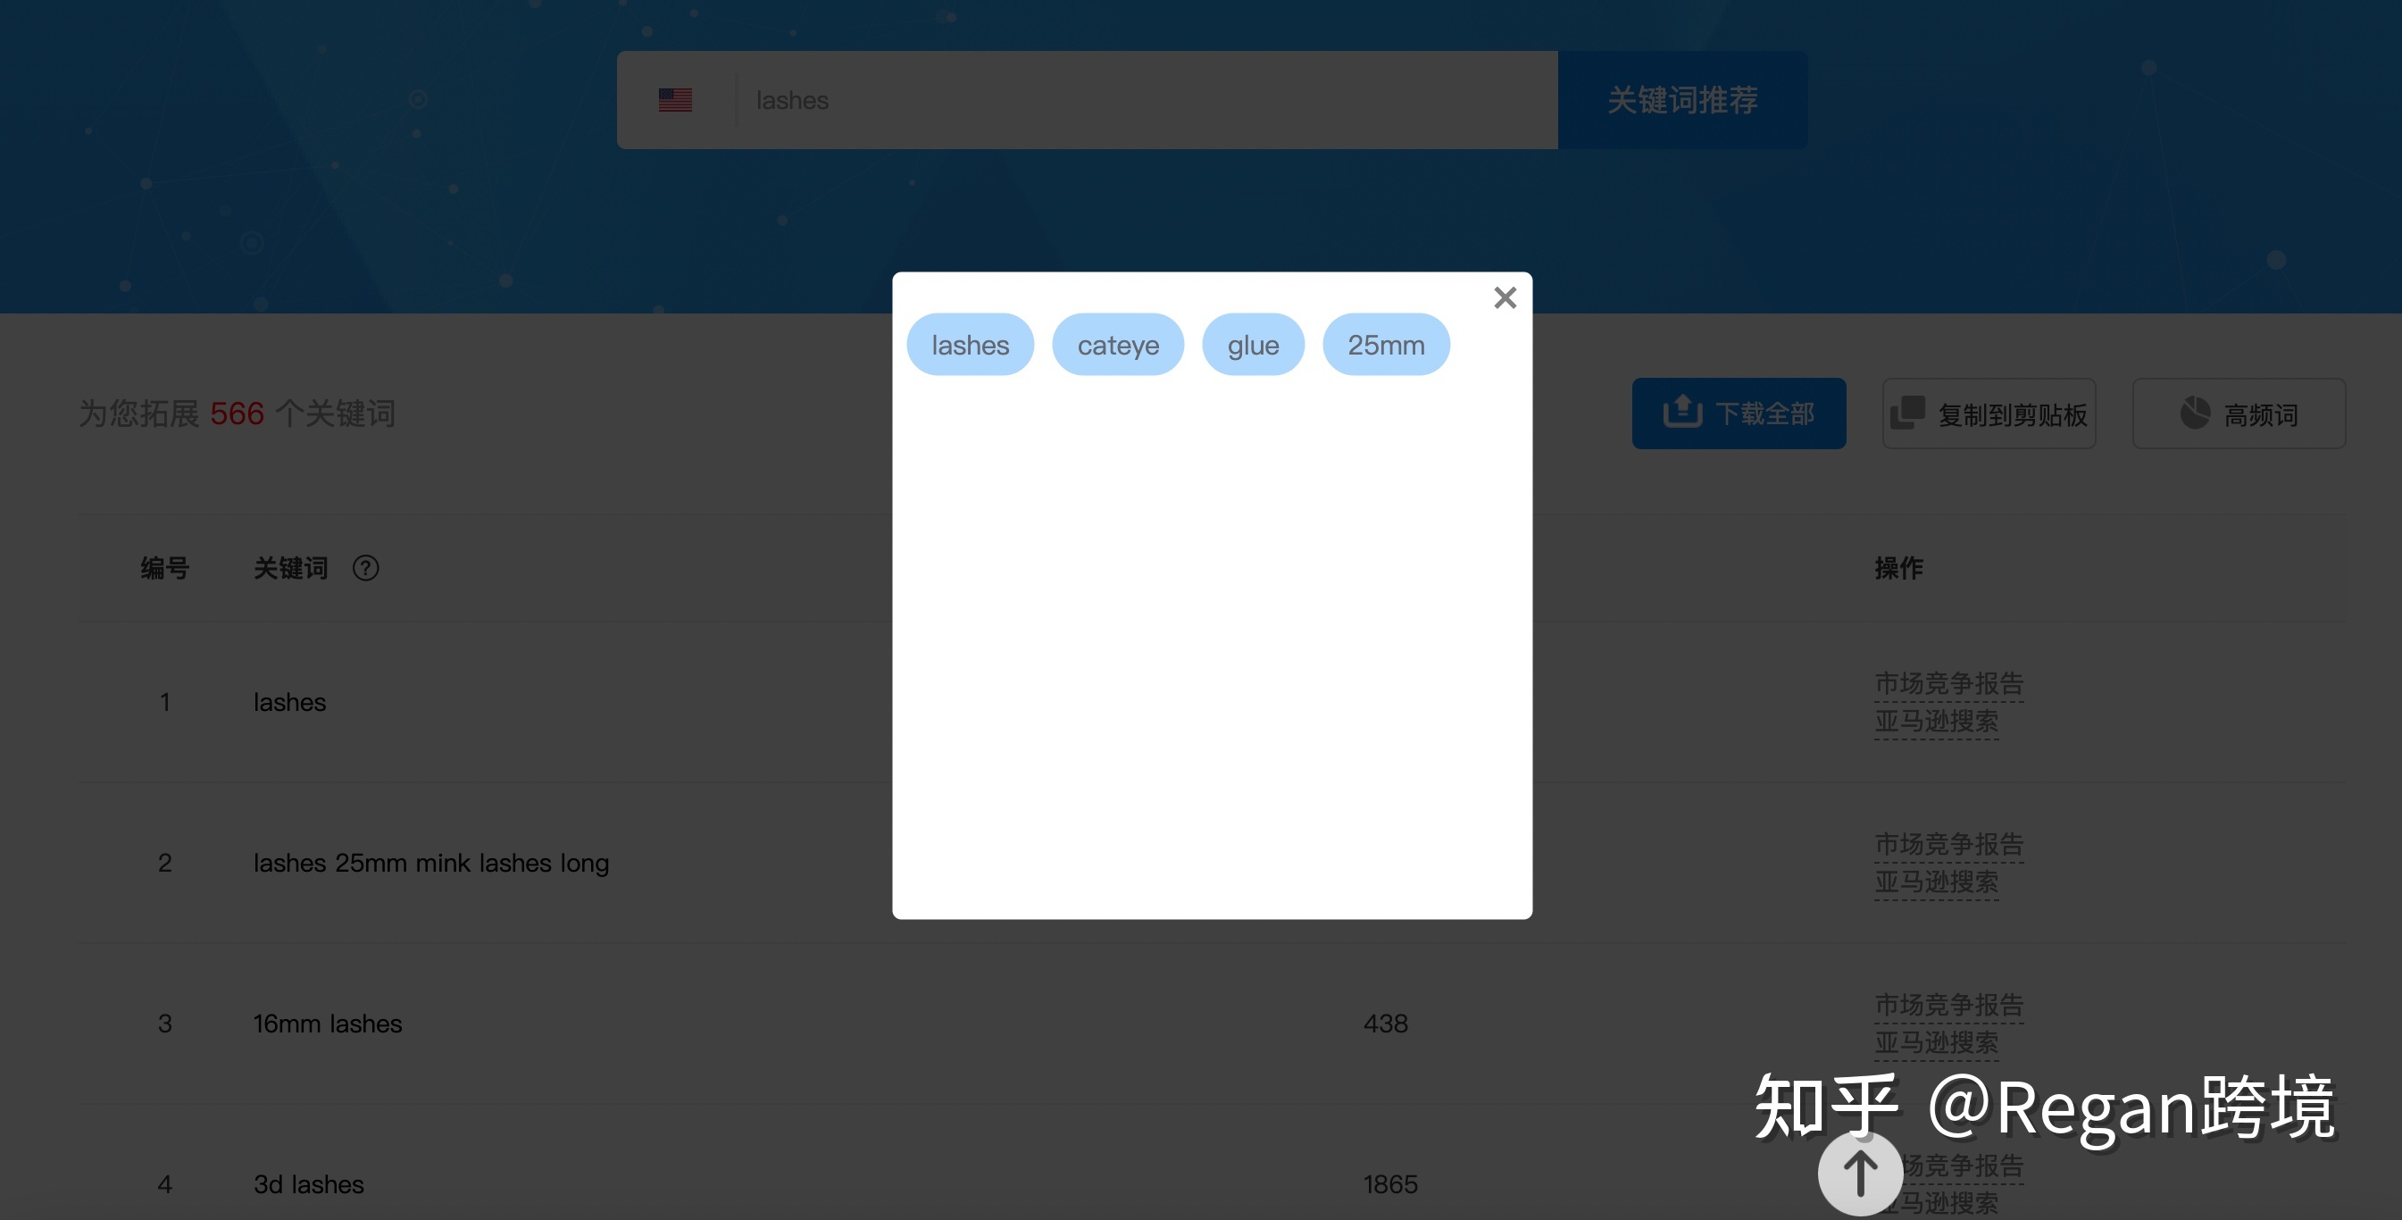Click the 编号 column header

click(x=165, y=568)
